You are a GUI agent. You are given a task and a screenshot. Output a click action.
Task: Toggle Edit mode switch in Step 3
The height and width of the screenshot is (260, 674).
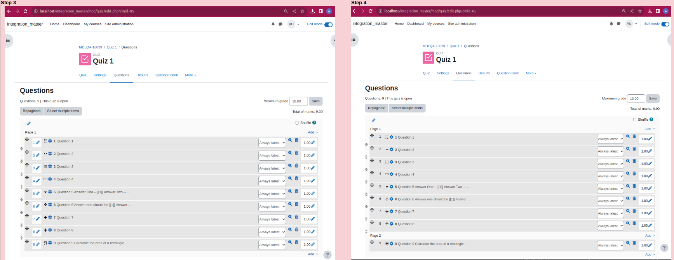(x=328, y=24)
